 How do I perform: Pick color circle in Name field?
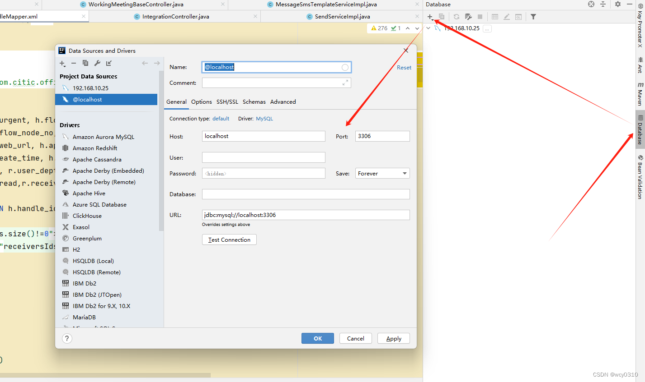(x=345, y=67)
